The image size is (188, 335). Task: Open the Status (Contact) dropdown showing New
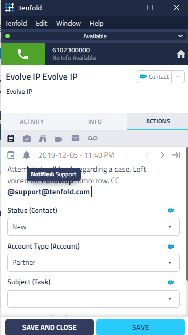pos(93,227)
